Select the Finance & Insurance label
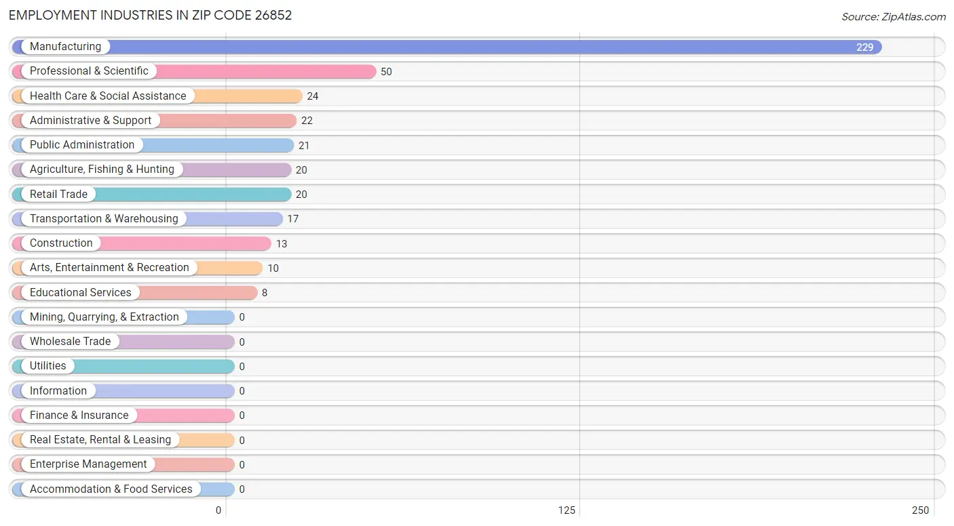954x526 pixels. pos(79,416)
